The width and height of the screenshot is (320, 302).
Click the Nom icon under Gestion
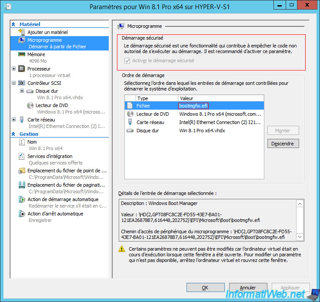(22, 142)
